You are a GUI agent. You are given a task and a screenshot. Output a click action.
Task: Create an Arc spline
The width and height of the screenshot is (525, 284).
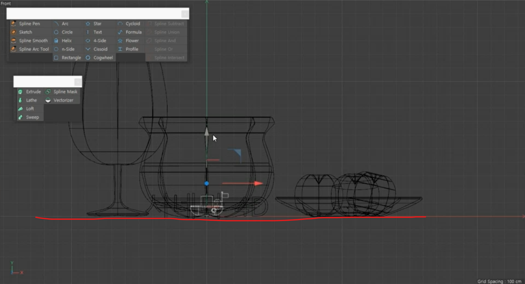click(68, 24)
